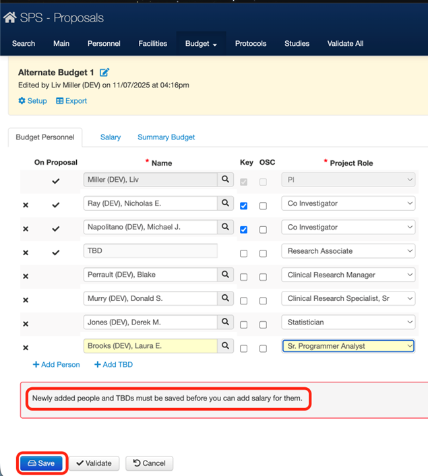The height and width of the screenshot is (476, 428).
Task: Remove Perrault (DEV), Blake with the X icon
Action: (x=26, y=276)
